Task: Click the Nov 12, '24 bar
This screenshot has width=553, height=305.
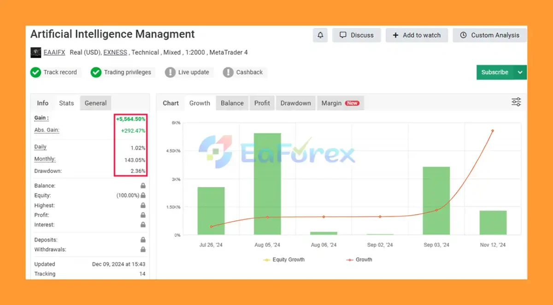Action: (493, 223)
